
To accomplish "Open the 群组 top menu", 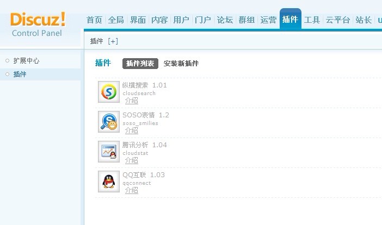I will point(247,20).
